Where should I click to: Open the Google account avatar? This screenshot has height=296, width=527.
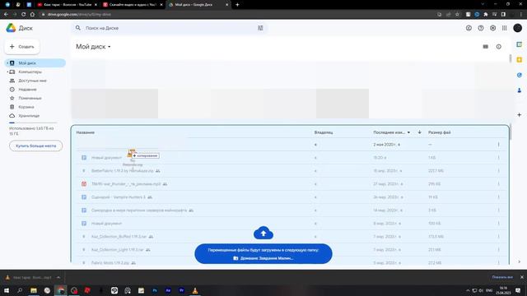pos(518,28)
